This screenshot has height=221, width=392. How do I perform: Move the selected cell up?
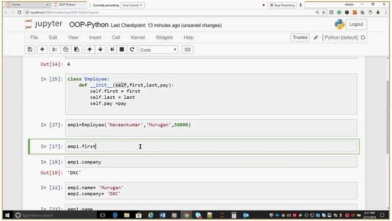[x=89, y=50]
